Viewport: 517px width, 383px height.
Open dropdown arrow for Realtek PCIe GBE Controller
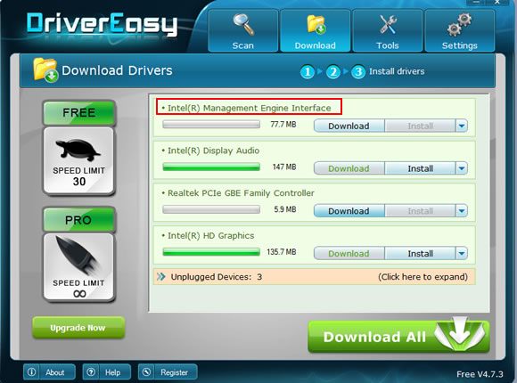click(461, 211)
